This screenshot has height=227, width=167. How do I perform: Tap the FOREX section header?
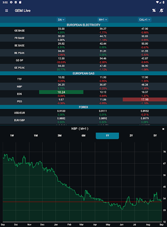click(x=83, y=107)
